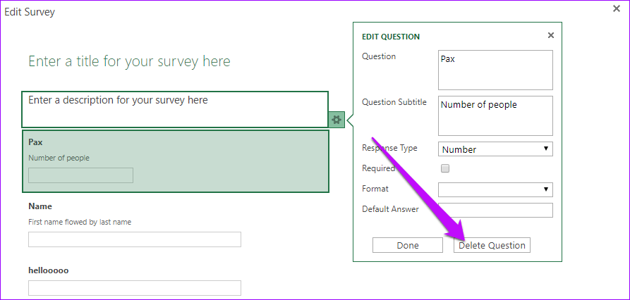The image size is (630, 300).
Task: Click the 'First name flowed by last name' subtitle
Action: pos(80,222)
